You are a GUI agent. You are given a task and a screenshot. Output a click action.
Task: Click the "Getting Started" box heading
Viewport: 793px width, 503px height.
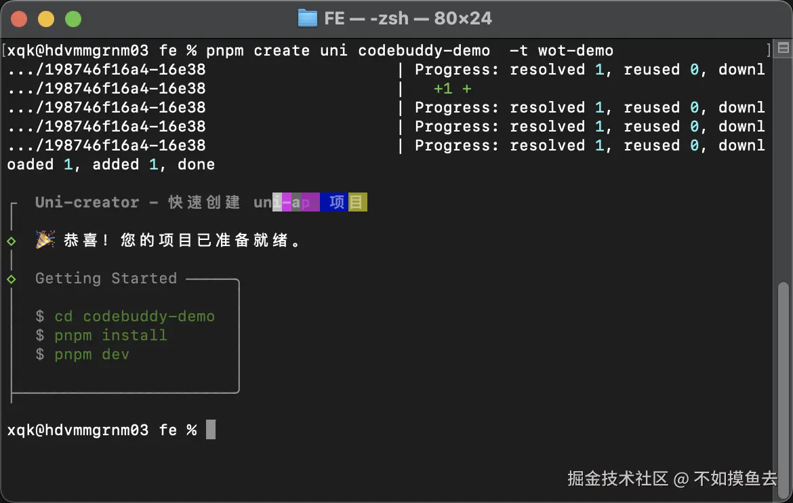pos(106,279)
